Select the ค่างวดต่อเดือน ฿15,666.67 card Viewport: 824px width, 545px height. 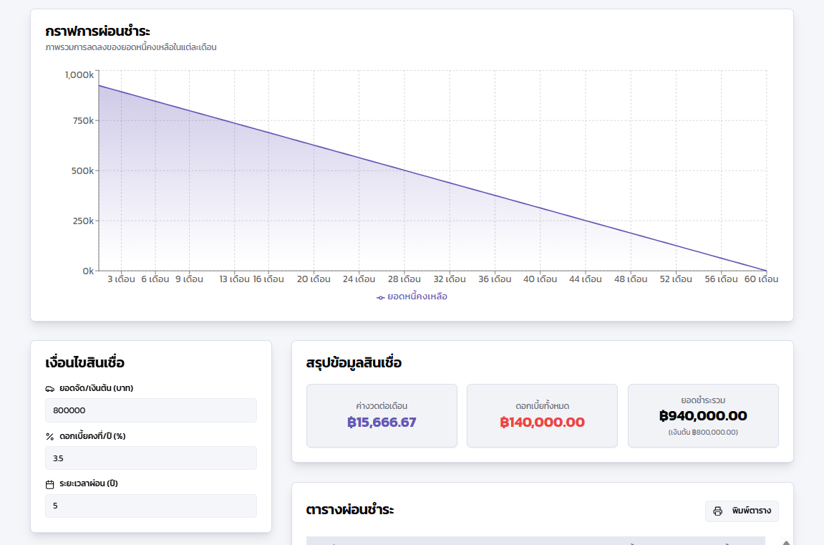382,416
